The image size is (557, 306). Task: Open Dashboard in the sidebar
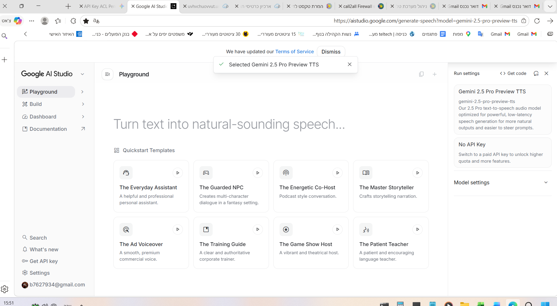pos(43,117)
